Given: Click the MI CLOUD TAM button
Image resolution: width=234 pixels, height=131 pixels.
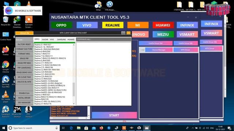Looking at the screenshot, I should click(24, 77).
